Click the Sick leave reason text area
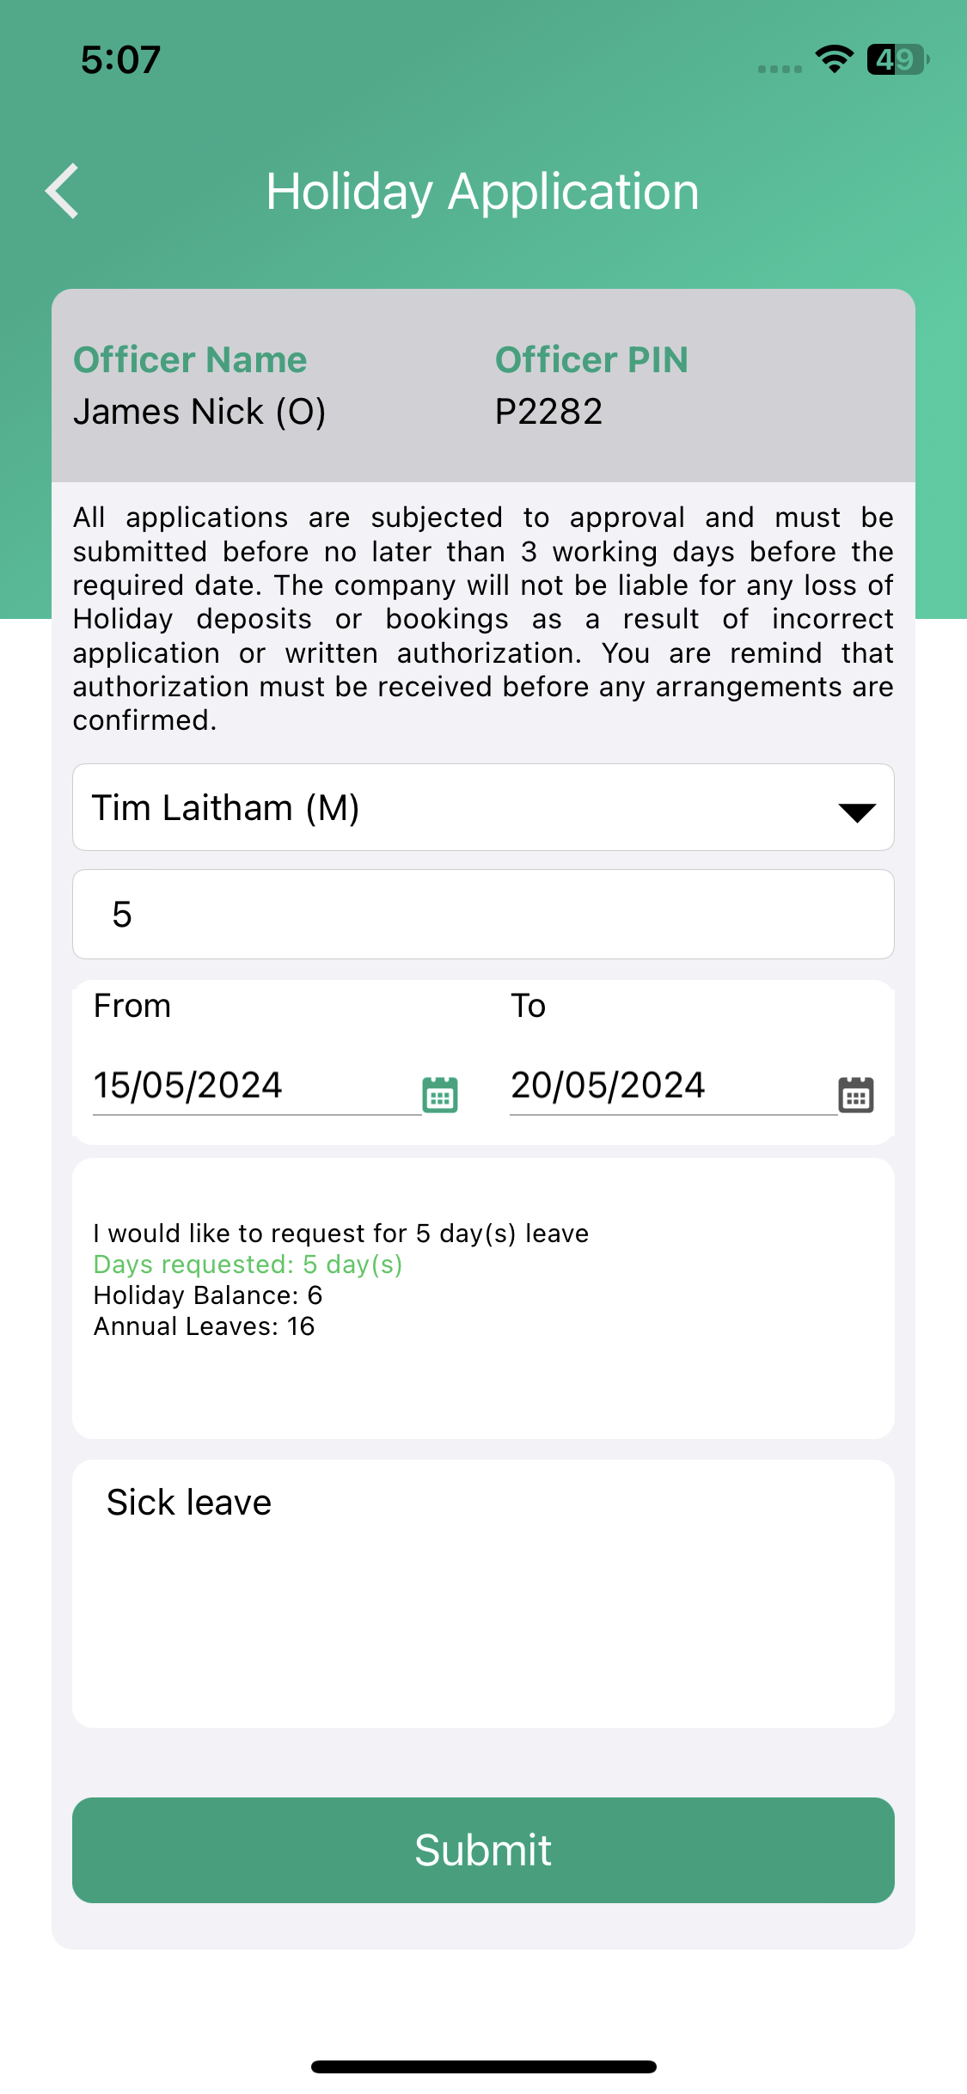Image resolution: width=967 pixels, height=2094 pixels. coord(483,1593)
